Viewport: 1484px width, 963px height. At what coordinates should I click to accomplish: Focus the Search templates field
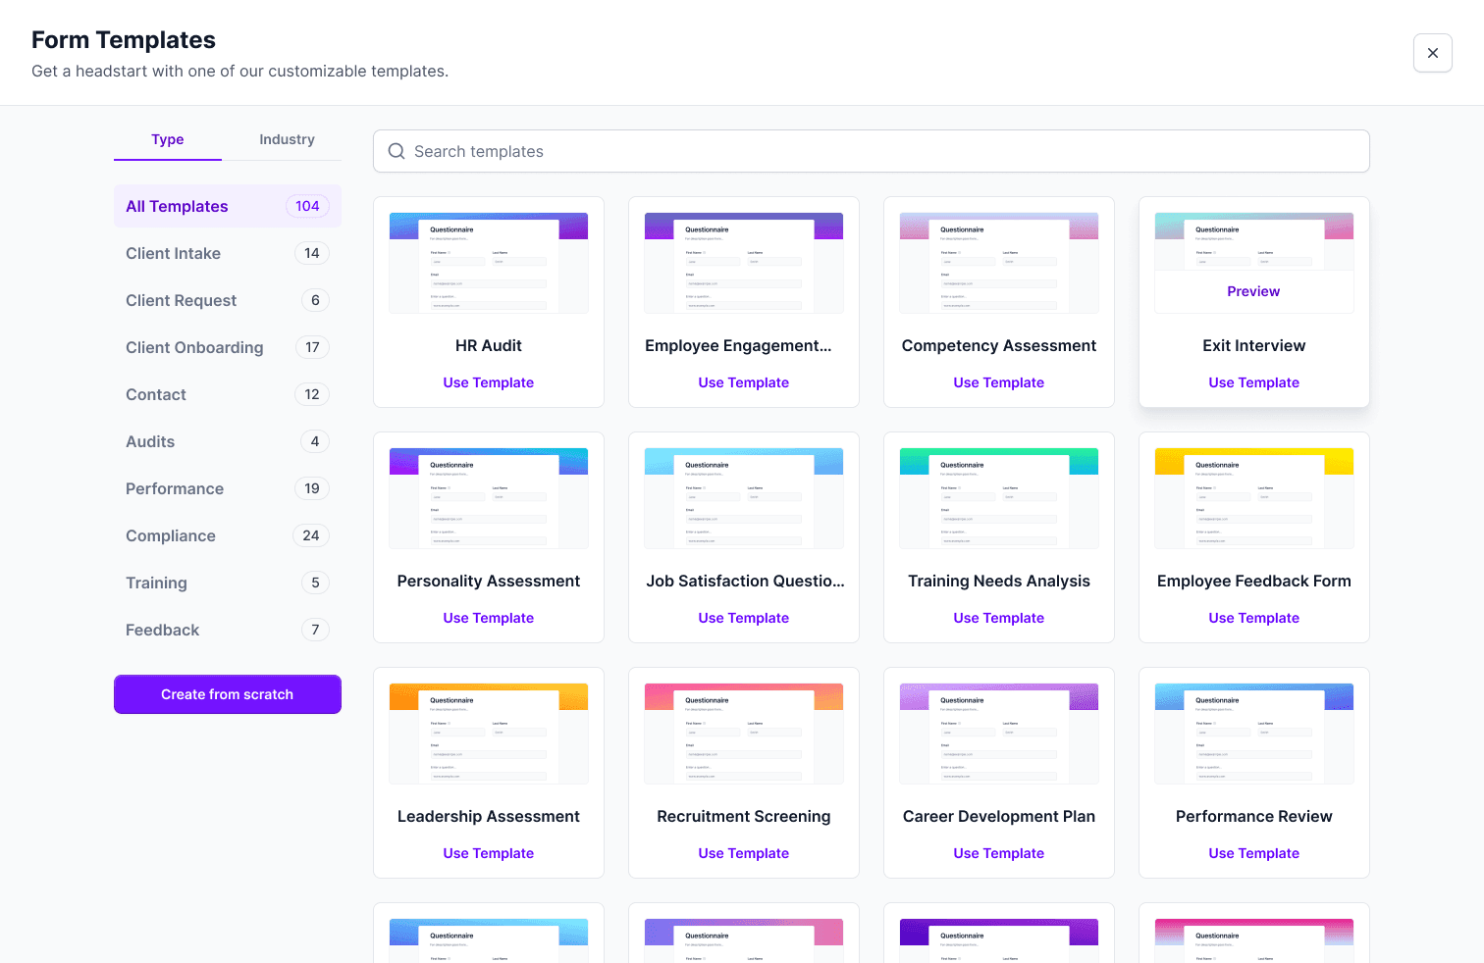871,151
